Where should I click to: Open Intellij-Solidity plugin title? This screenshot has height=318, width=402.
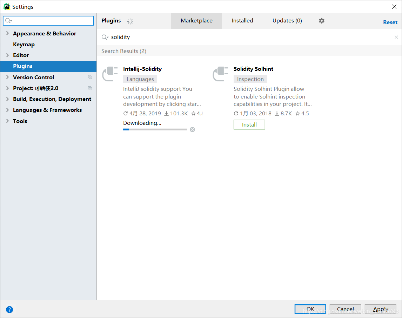pos(142,69)
